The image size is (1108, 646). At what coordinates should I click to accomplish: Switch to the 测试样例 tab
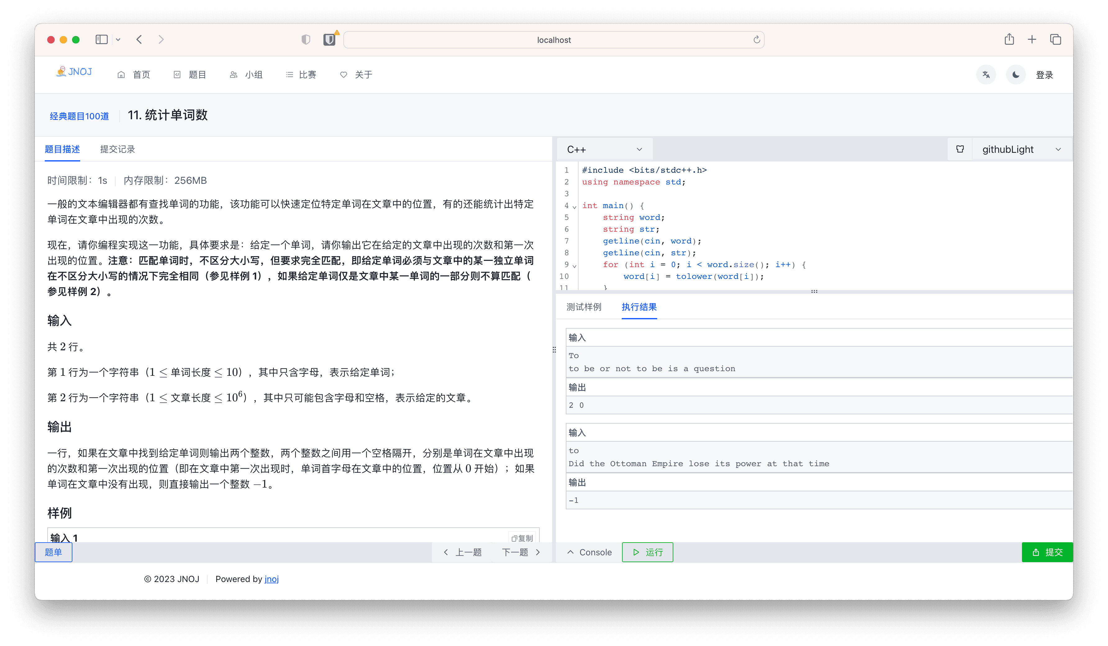click(584, 307)
